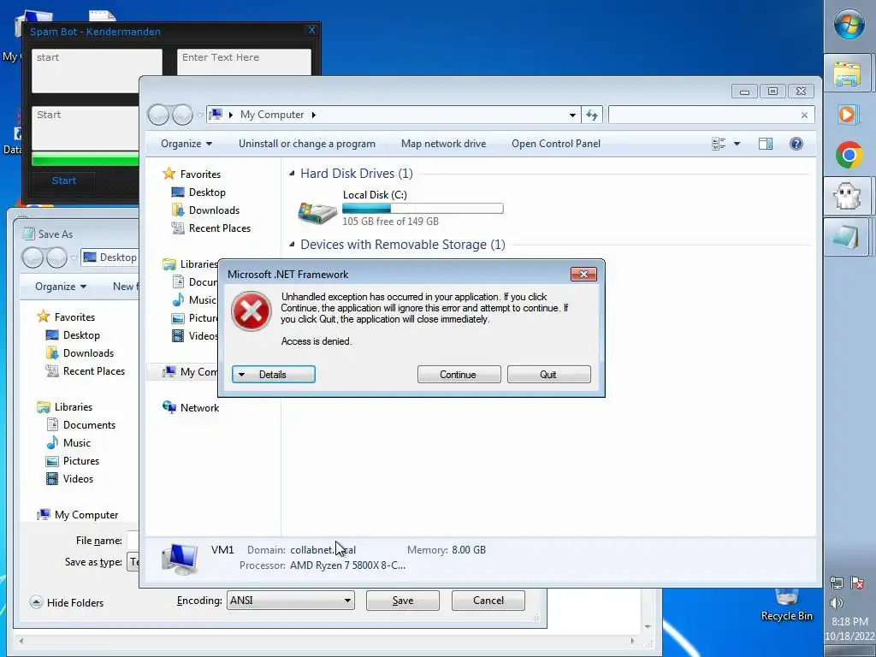The width and height of the screenshot is (876, 657).
Task: Click the Music icon in the Explorer Libraries list
Action: point(178,300)
